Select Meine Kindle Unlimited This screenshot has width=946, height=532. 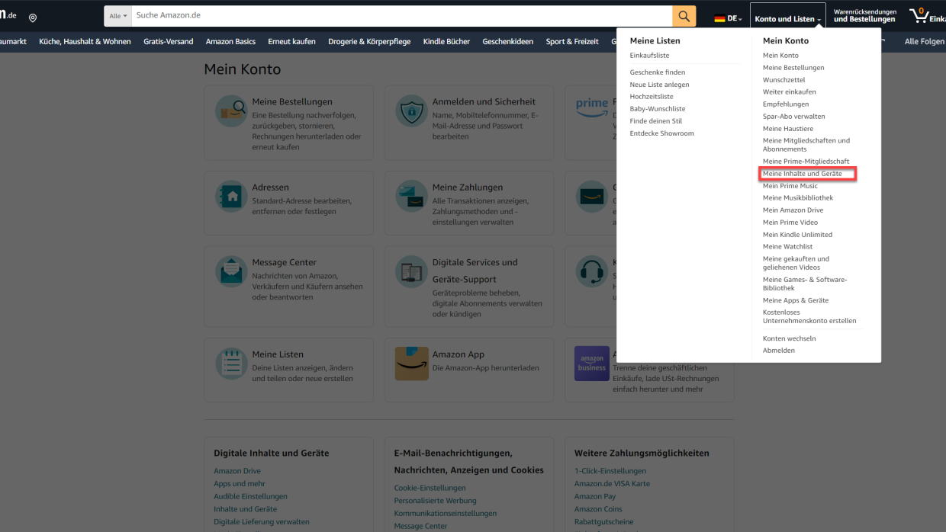pos(797,235)
